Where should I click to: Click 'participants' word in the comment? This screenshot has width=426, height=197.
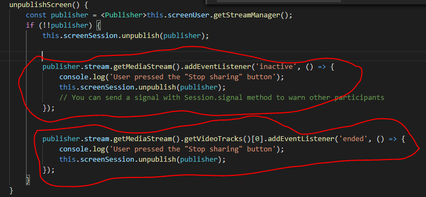point(359,97)
